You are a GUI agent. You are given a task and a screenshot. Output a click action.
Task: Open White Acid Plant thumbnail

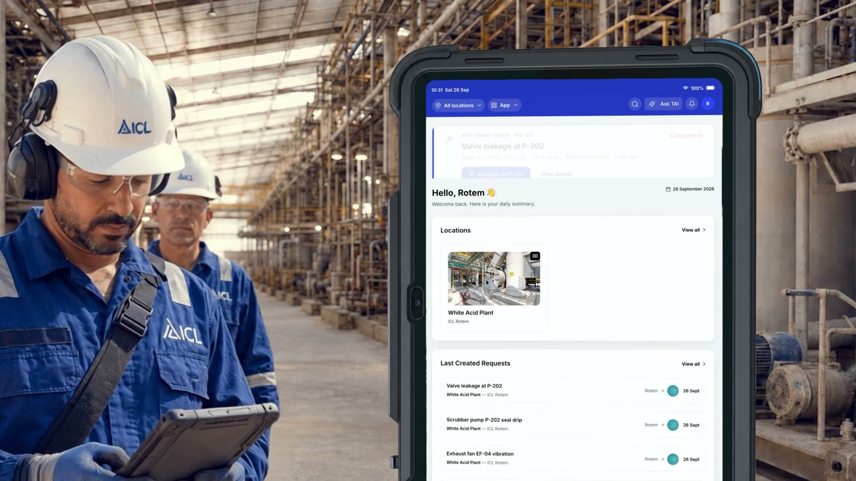tap(494, 278)
